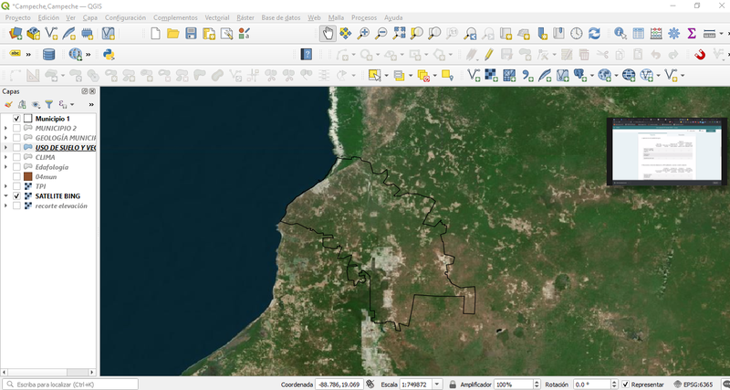This screenshot has width=730, height=390.
Task: Collapse the SATELITE BING layer entry
Action: click(5, 196)
